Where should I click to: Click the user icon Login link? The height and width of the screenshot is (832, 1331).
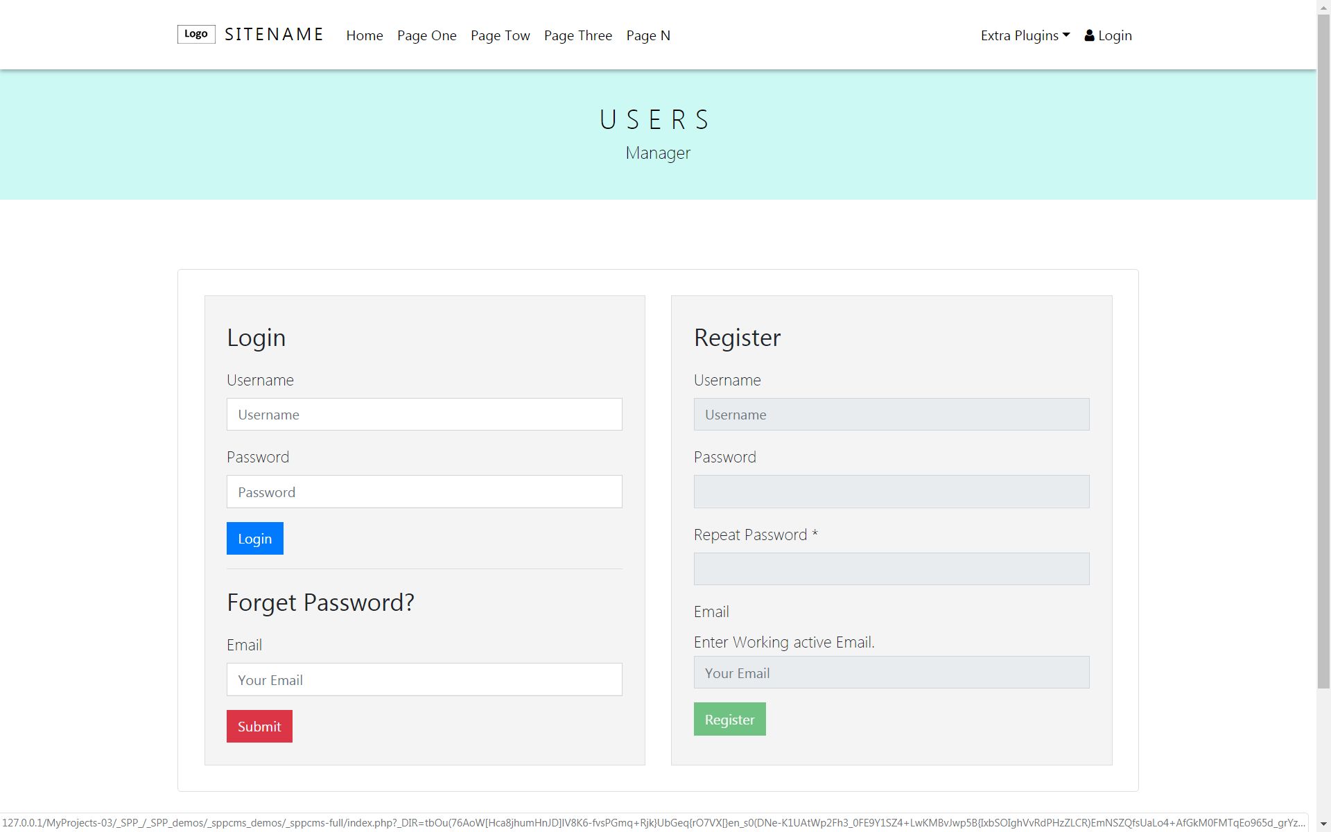1108,35
